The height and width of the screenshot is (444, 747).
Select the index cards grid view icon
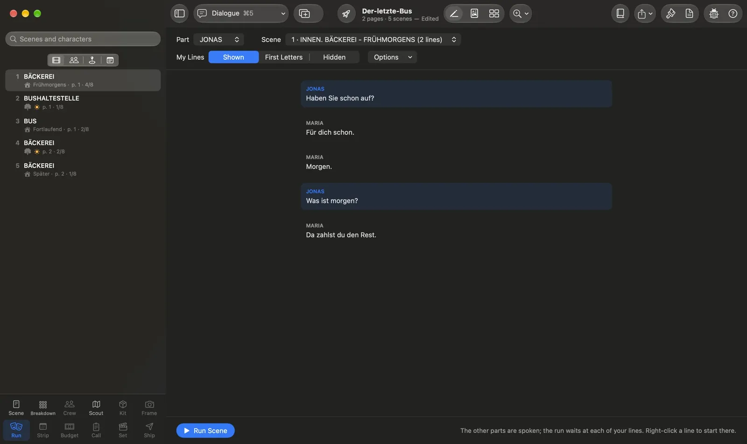pos(494,14)
